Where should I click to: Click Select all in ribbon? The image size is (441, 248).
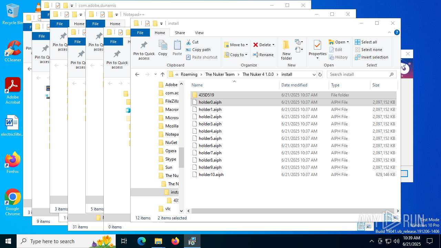(x=366, y=42)
